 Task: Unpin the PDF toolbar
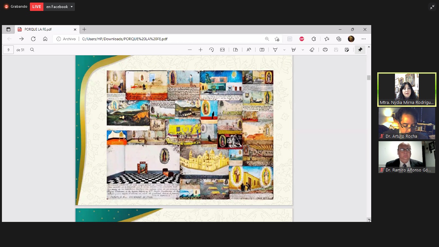360,50
